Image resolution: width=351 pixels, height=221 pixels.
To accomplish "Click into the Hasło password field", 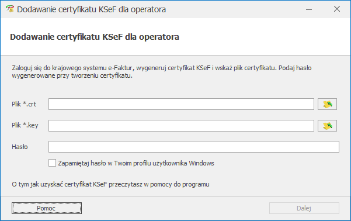I will 194,147.
